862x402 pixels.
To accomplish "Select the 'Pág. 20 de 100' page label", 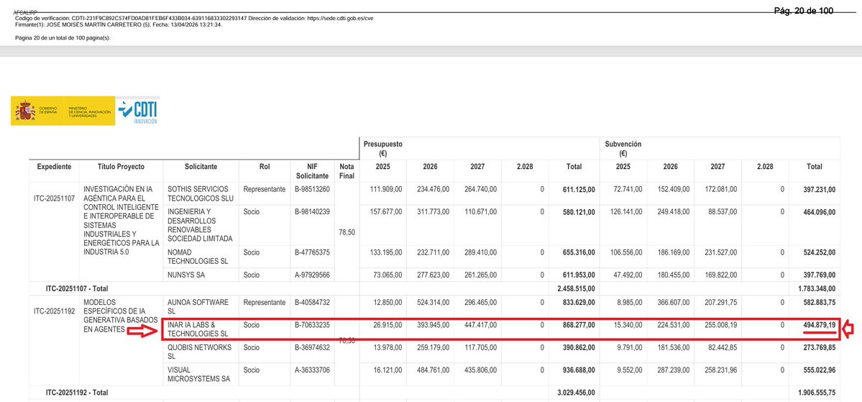I will click(804, 11).
